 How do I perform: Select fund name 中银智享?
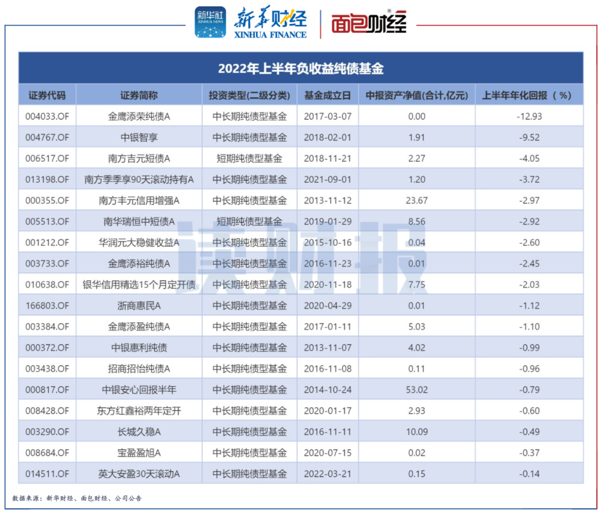pos(139,138)
